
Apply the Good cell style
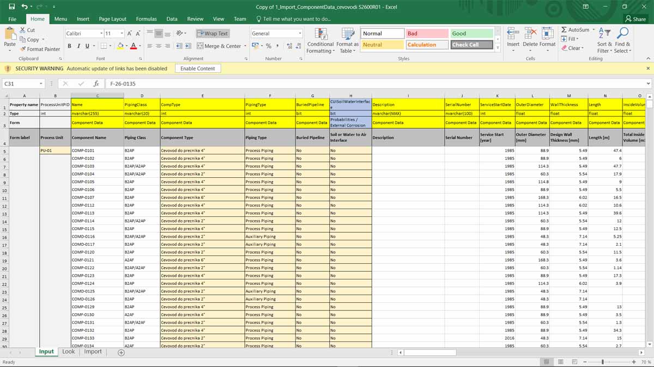coord(471,34)
